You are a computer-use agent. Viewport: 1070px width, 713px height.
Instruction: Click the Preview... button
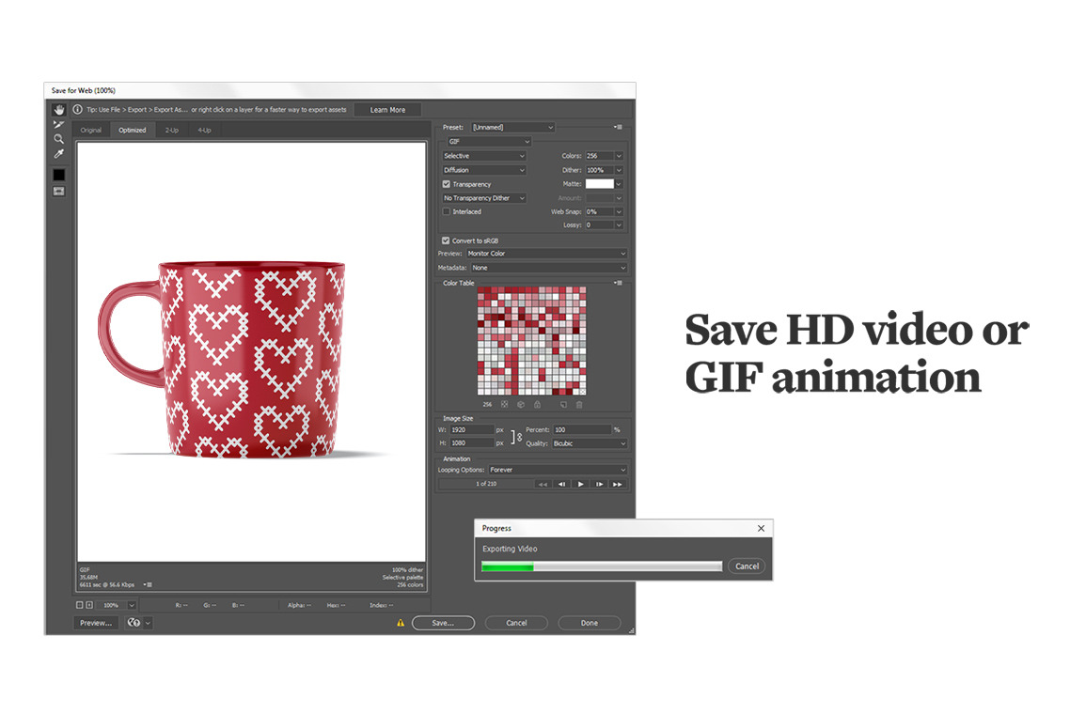click(96, 622)
